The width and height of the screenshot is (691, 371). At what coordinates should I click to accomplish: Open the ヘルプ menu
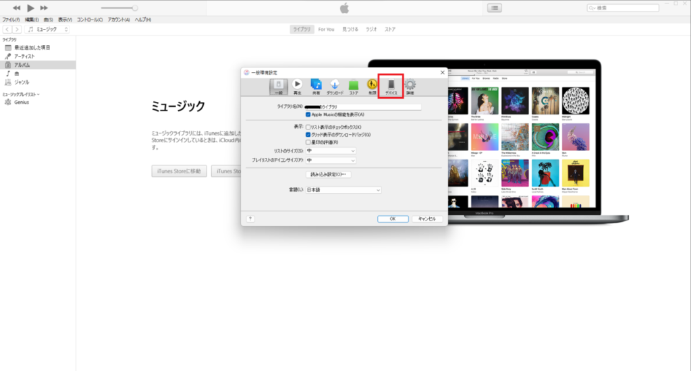[x=143, y=20]
